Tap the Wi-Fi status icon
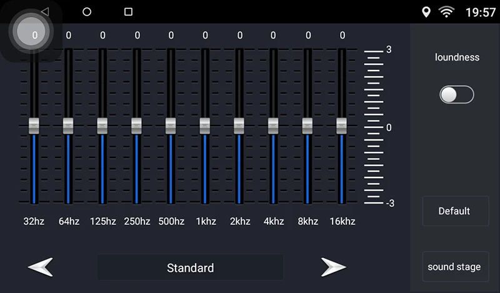 pos(446,12)
